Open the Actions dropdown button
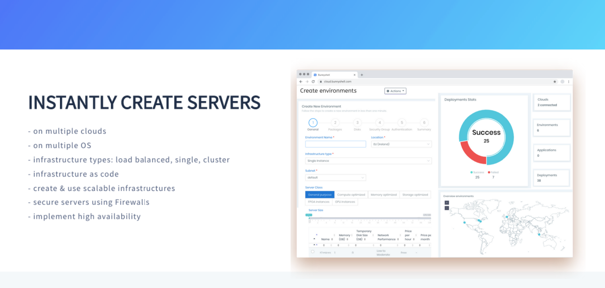 tap(396, 91)
